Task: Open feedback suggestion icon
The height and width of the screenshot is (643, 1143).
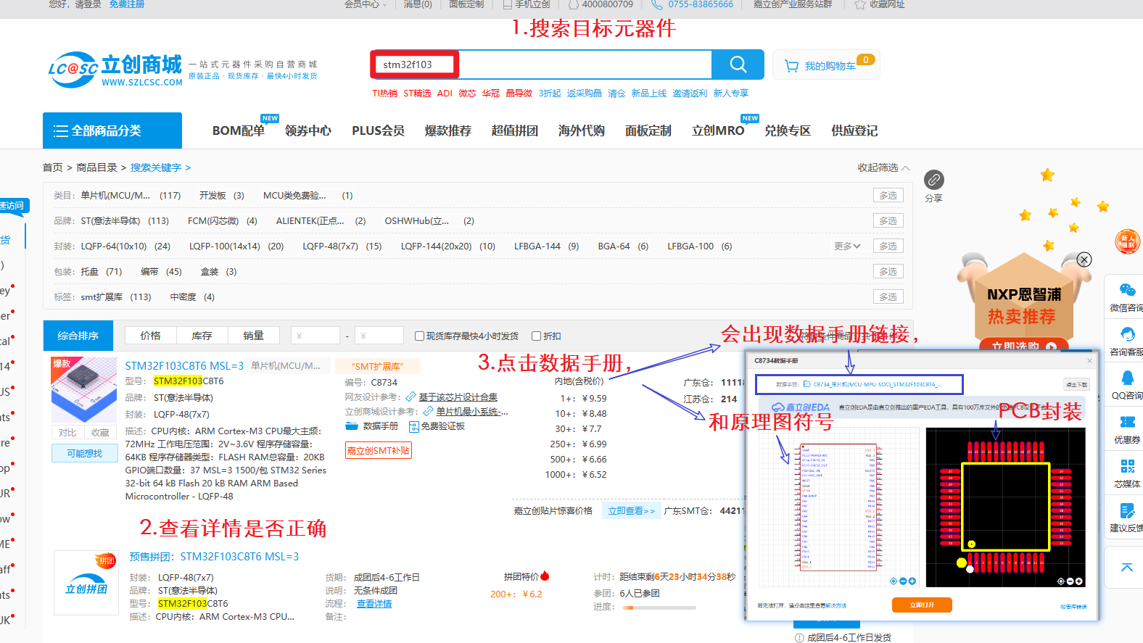Action: tap(1127, 510)
